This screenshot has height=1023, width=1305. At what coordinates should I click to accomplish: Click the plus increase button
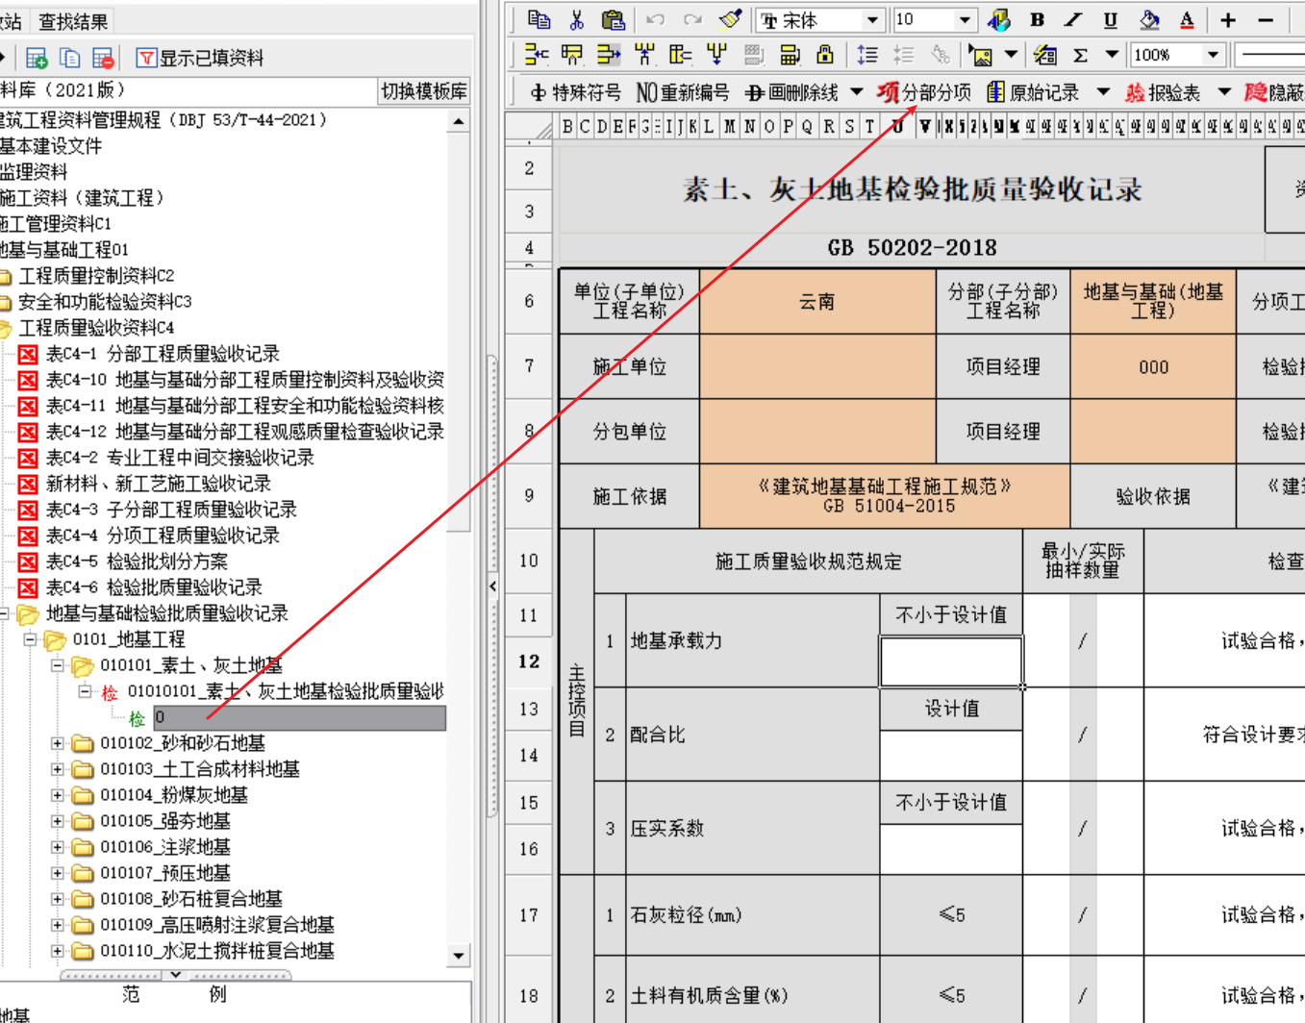coord(1228,19)
